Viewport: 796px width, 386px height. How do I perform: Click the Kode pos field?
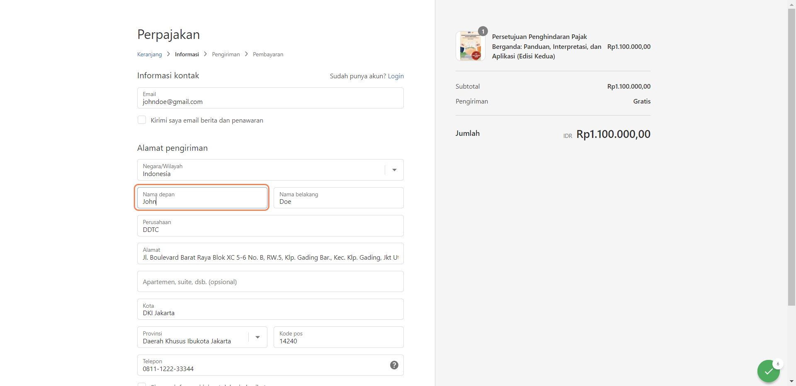[x=339, y=337]
